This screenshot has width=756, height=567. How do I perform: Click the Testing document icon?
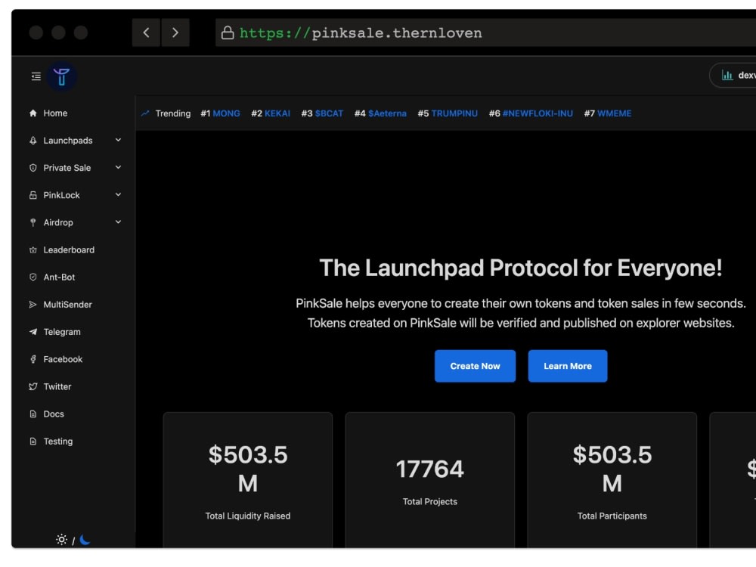[x=32, y=441]
